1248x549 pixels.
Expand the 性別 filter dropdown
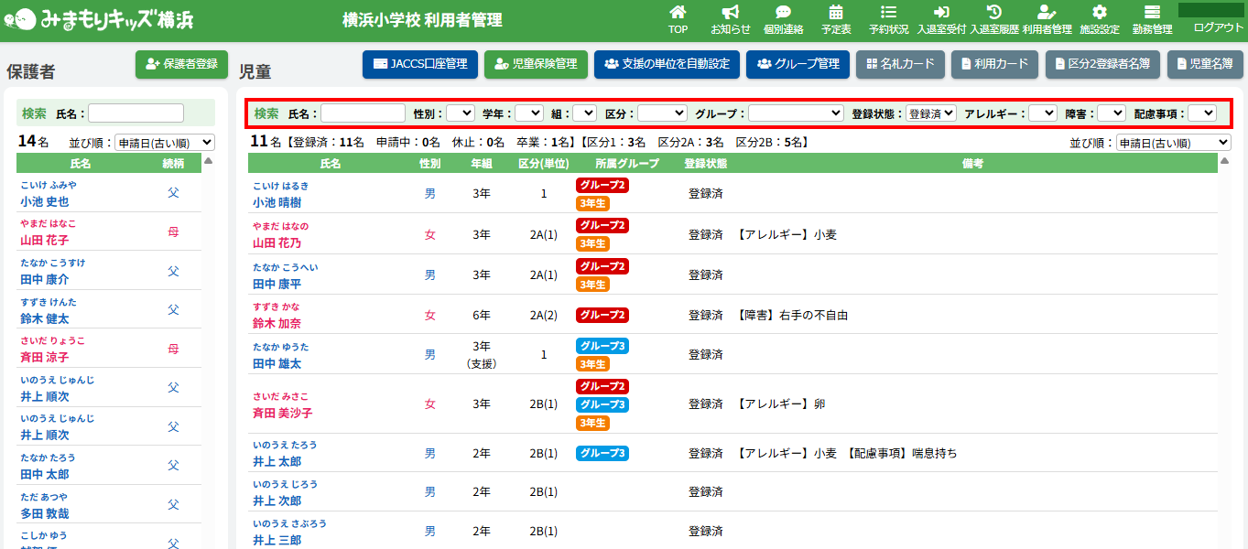coord(461,113)
